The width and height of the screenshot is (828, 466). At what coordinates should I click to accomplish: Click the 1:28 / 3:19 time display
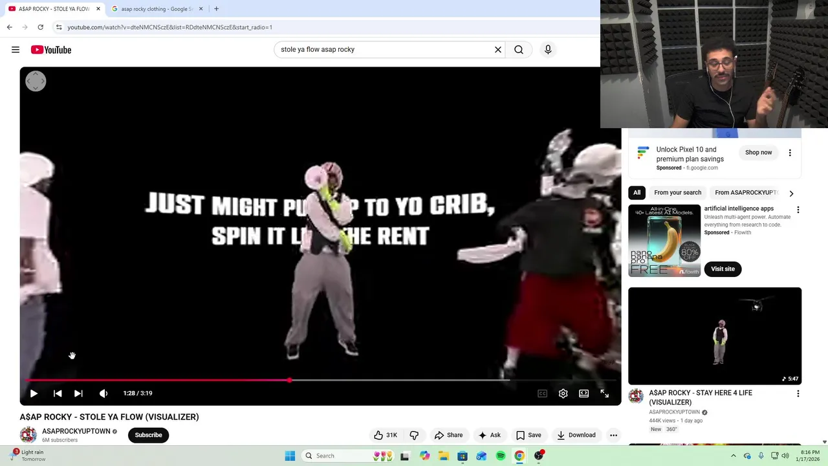coord(138,394)
